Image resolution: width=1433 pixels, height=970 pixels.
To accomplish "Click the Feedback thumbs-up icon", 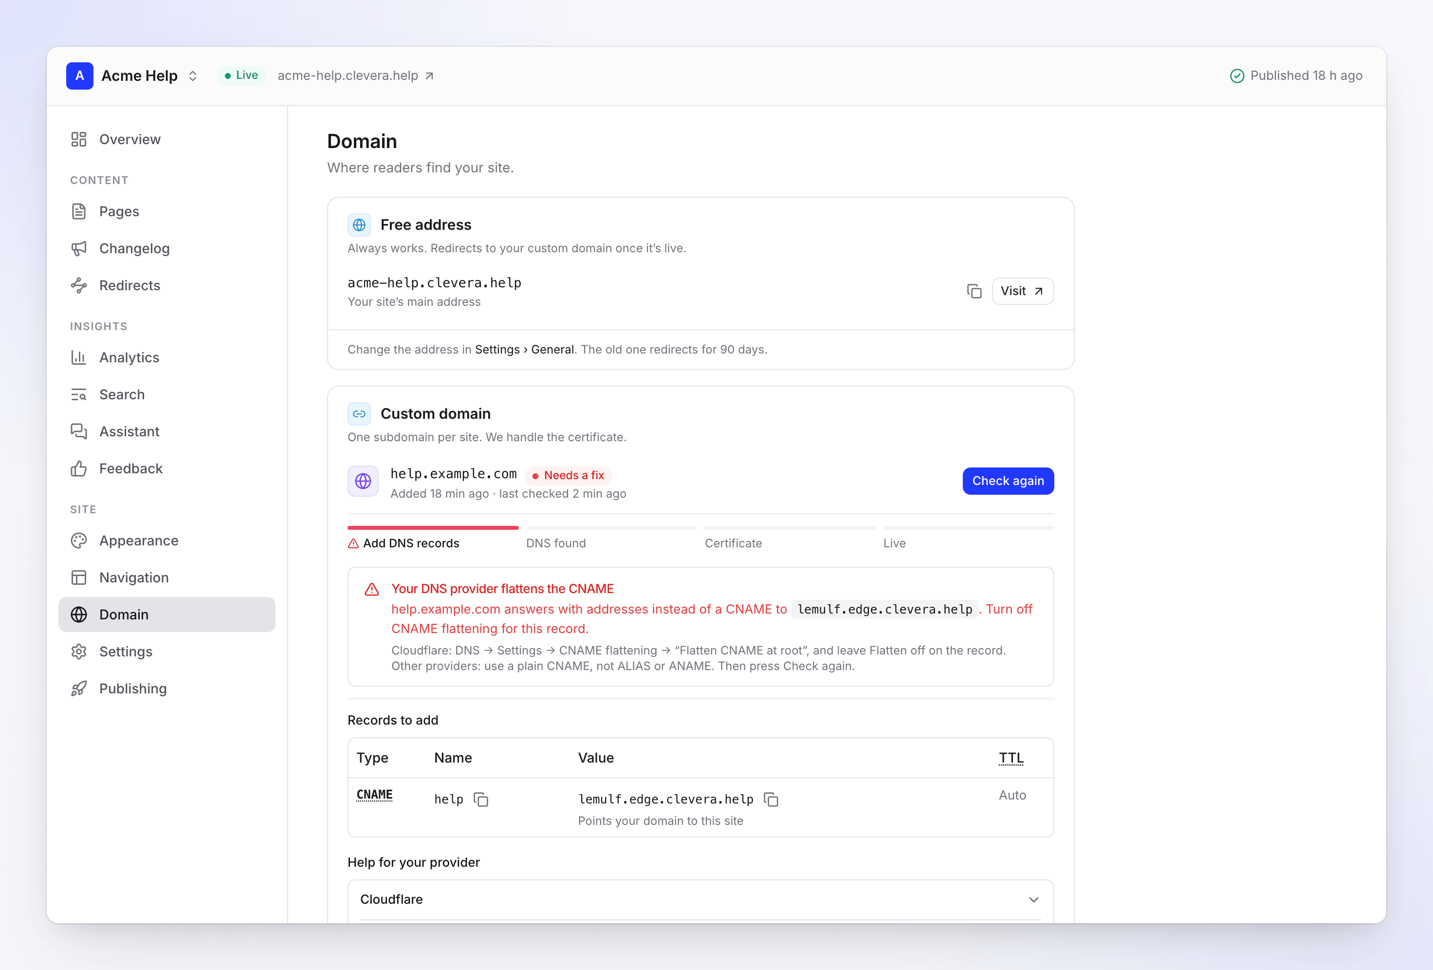I will pos(79,469).
